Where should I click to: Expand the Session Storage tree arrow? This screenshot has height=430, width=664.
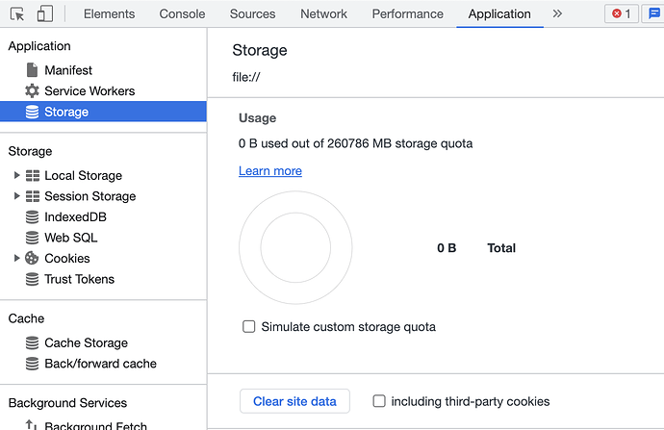coord(16,196)
